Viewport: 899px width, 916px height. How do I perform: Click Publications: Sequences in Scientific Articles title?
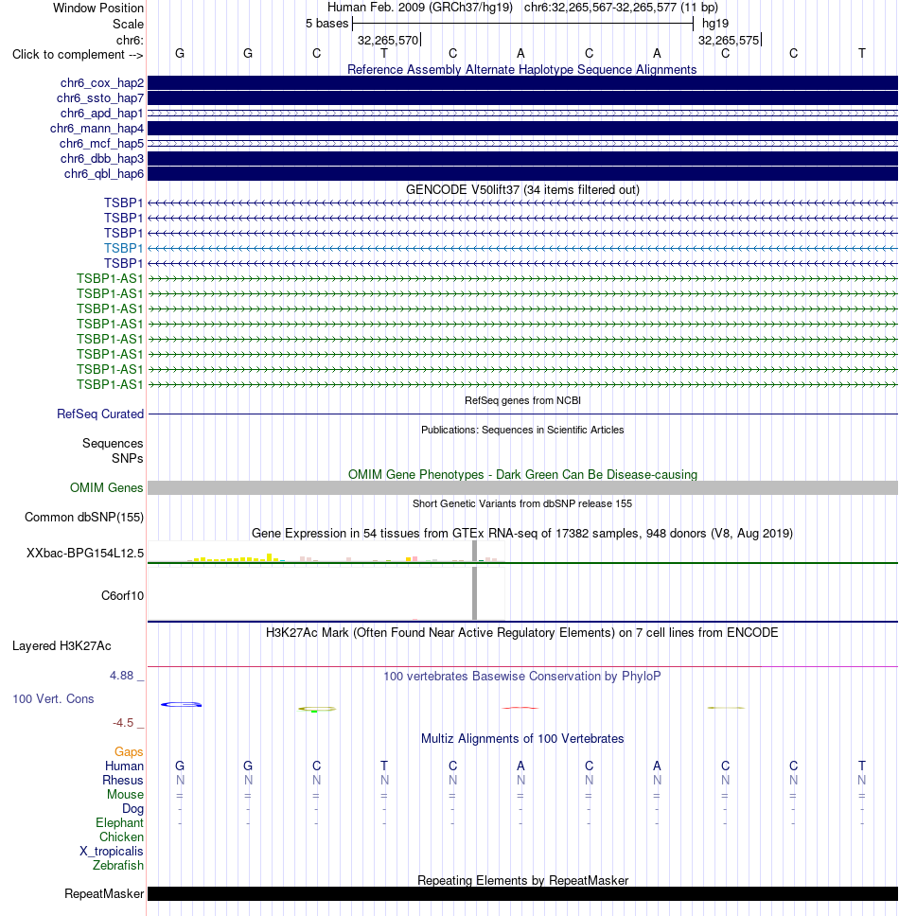[522, 430]
